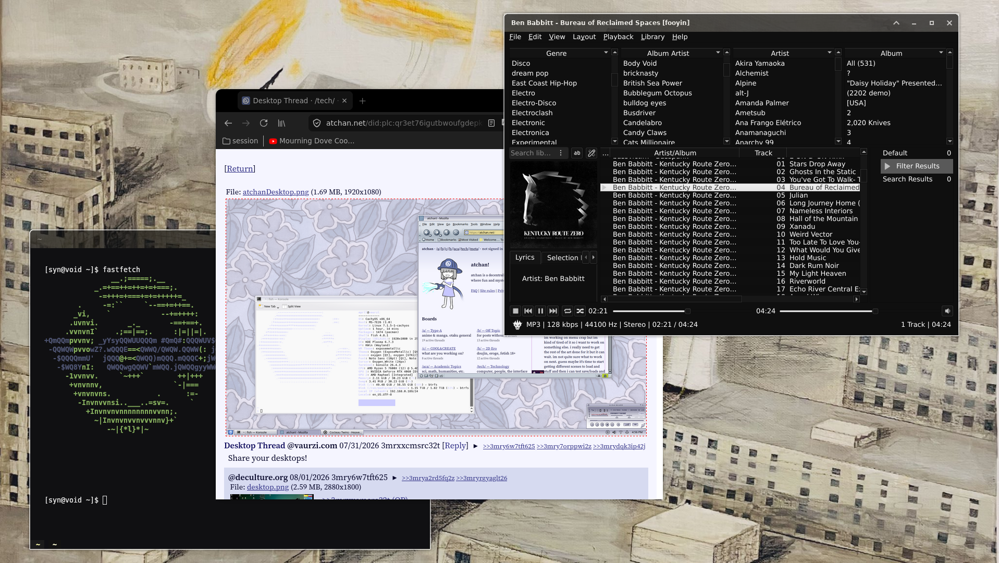Pause the playing track in fooyin
The width and height of the screenshot is (999, 563).
(x=540, y=311)
